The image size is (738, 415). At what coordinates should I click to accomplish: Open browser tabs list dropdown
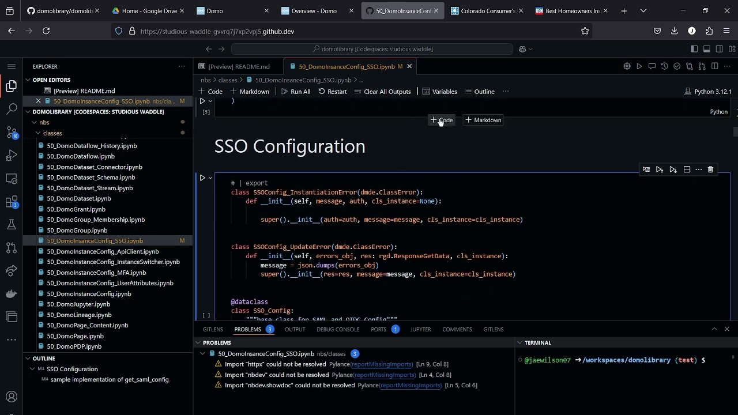coord(643,11)
